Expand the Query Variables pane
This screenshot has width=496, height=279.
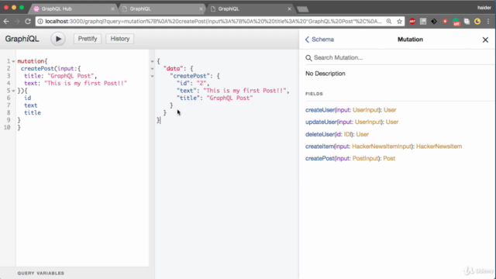click(74, 273)
